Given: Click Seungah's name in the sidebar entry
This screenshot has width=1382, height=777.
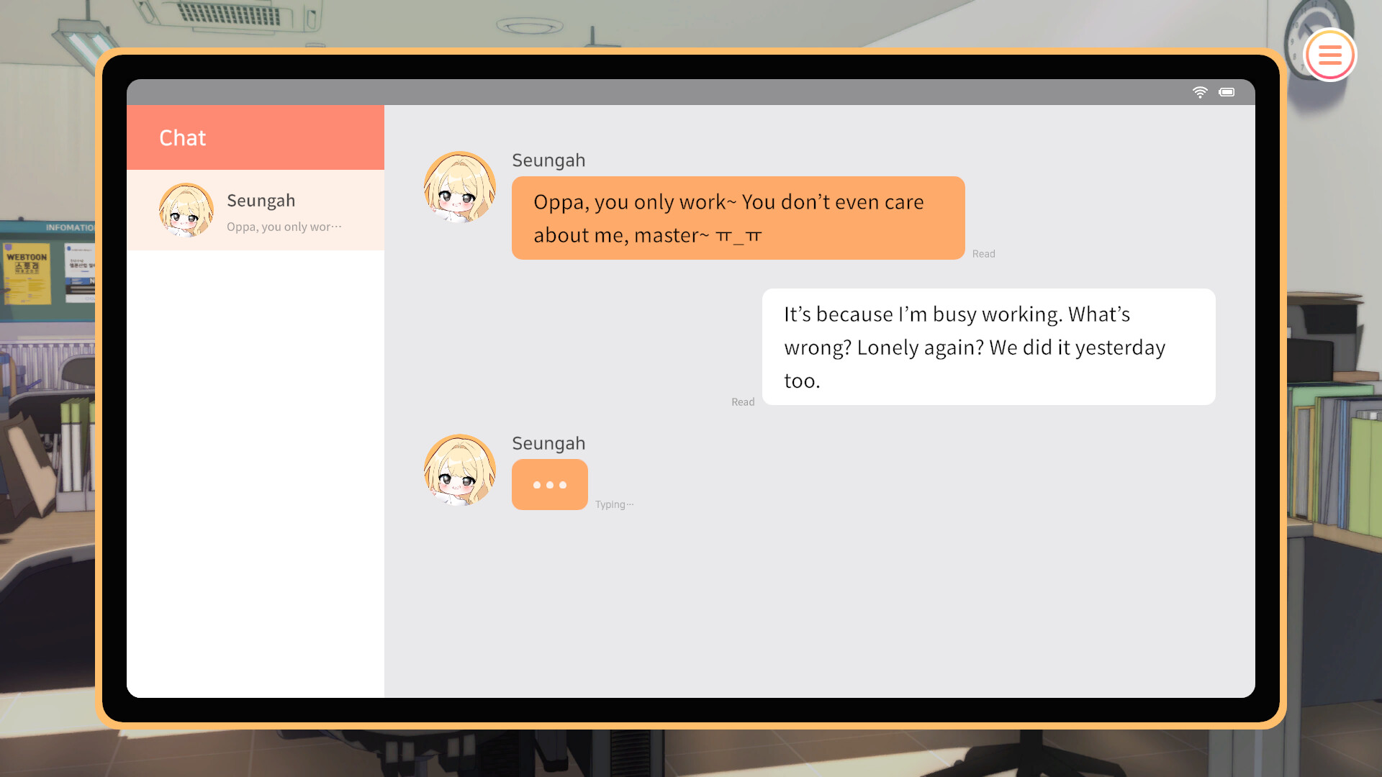Looking at the screenshot, I should (261, 201).
